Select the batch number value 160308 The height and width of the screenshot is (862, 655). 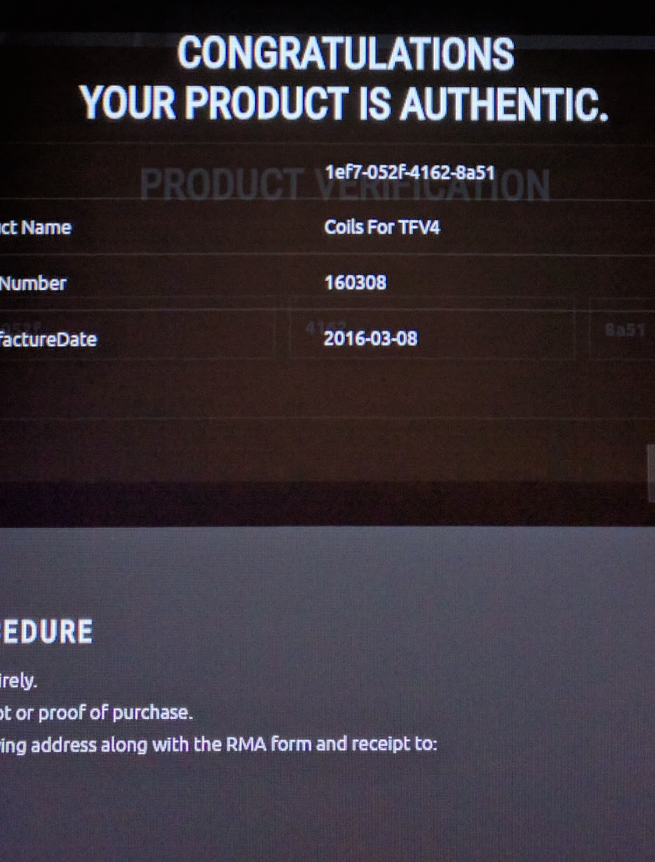point(355,282)
